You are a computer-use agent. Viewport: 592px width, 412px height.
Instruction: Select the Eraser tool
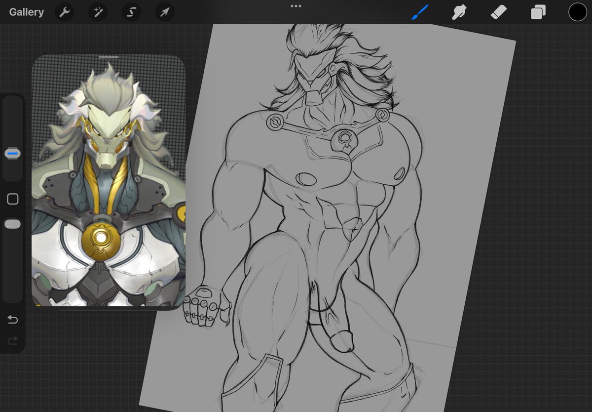coord(498,12)
